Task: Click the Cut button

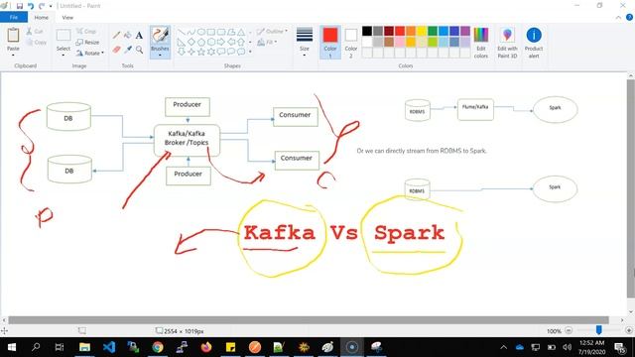Action: 35,31
